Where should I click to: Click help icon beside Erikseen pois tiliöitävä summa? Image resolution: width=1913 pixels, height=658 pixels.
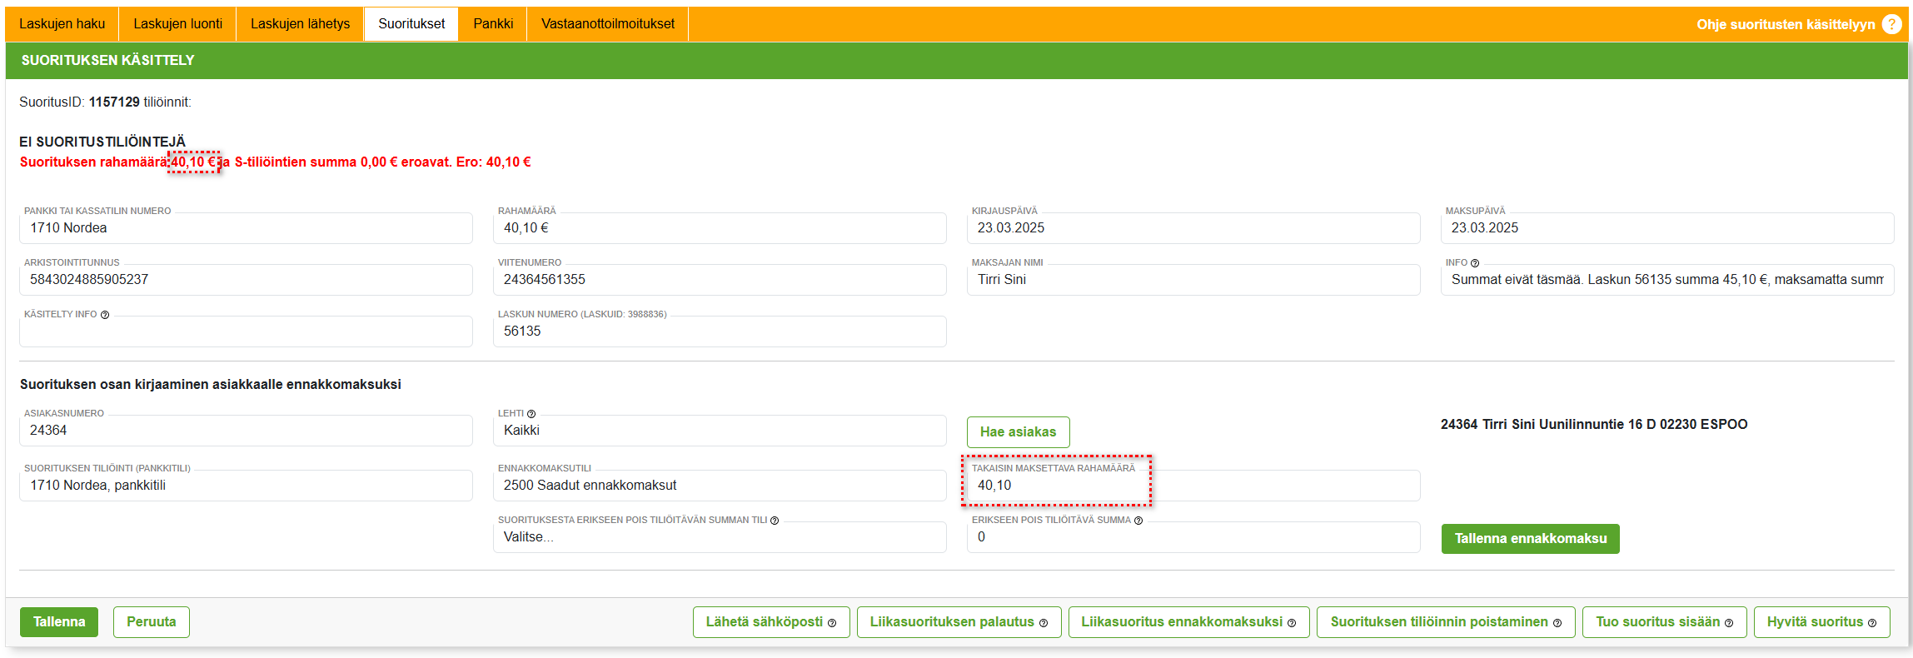point(1138,521)
